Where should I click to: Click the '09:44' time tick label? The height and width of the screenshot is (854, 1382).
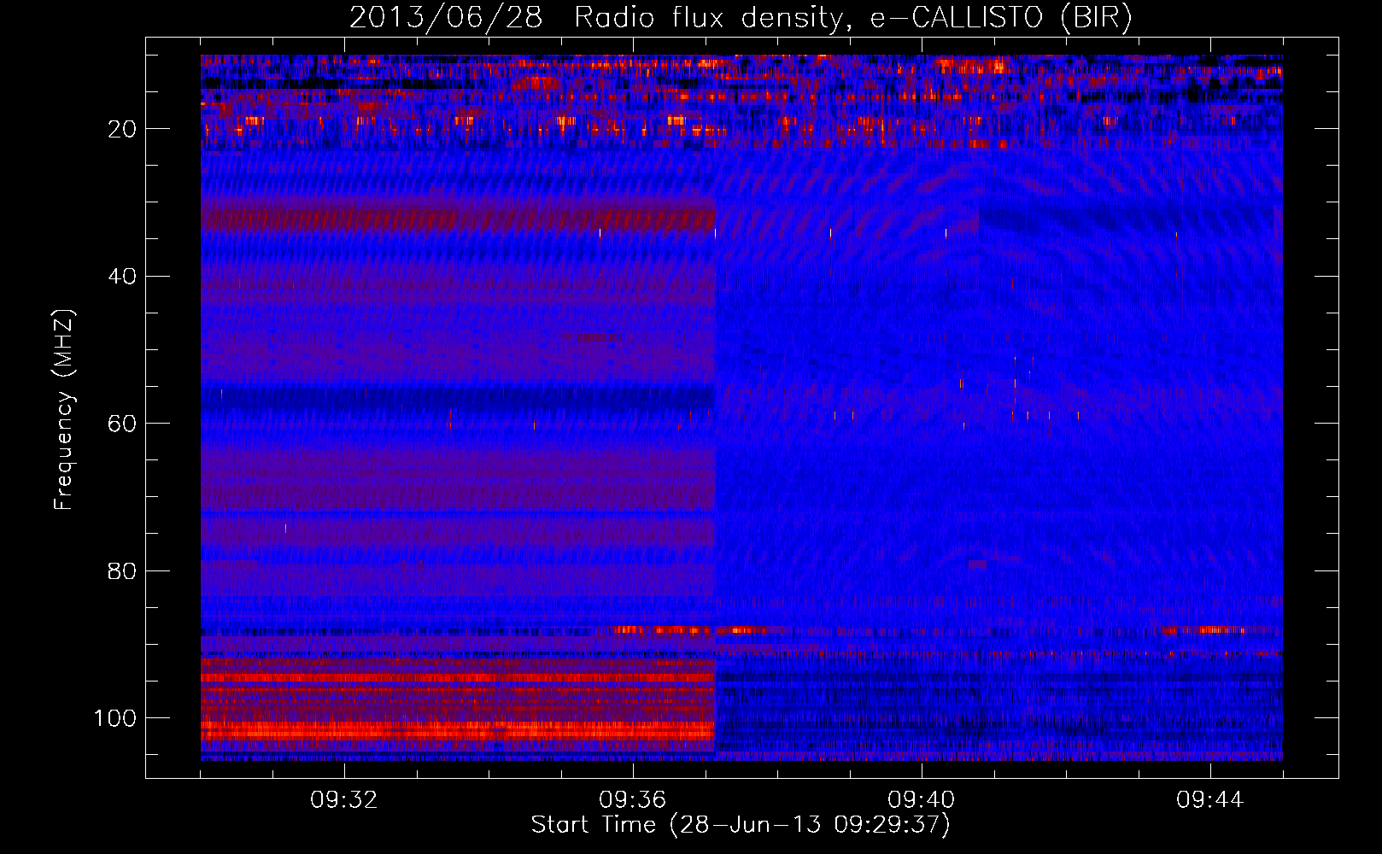[x=1210, y=800]
